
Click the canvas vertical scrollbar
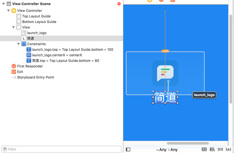231,59
